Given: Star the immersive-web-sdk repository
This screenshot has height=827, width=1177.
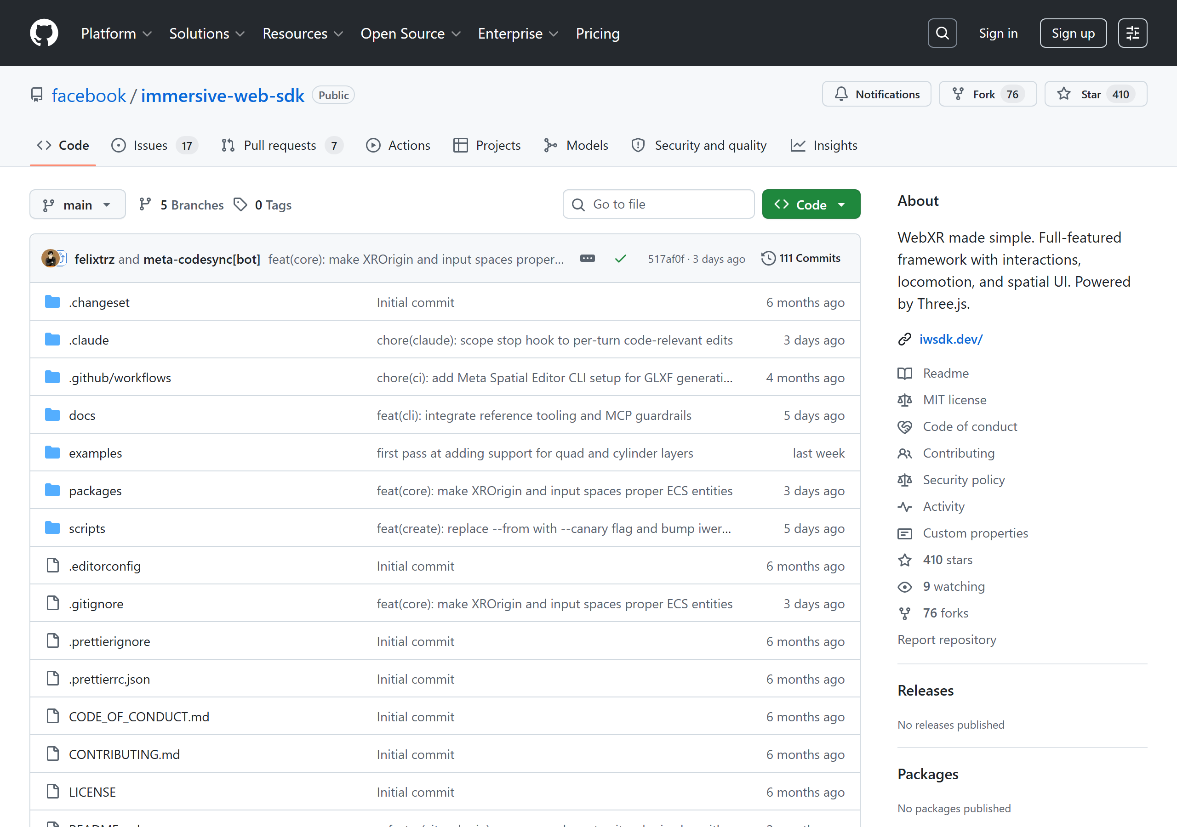Looking at the screenshot, I should coord(1096,94).
